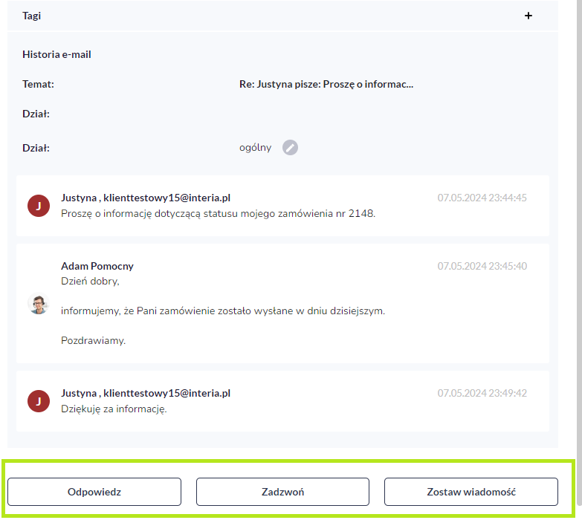This screenshot has height=520, width=582.
Task: Open the subject 'Re: Justyna pisze: Proszę o informac...'
Action: tap(326, 84)
